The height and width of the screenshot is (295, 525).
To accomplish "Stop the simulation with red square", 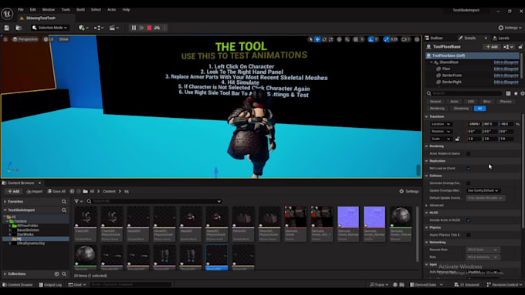I will pos(149,28).
